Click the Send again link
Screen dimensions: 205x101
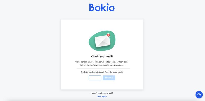pos(102,96)
